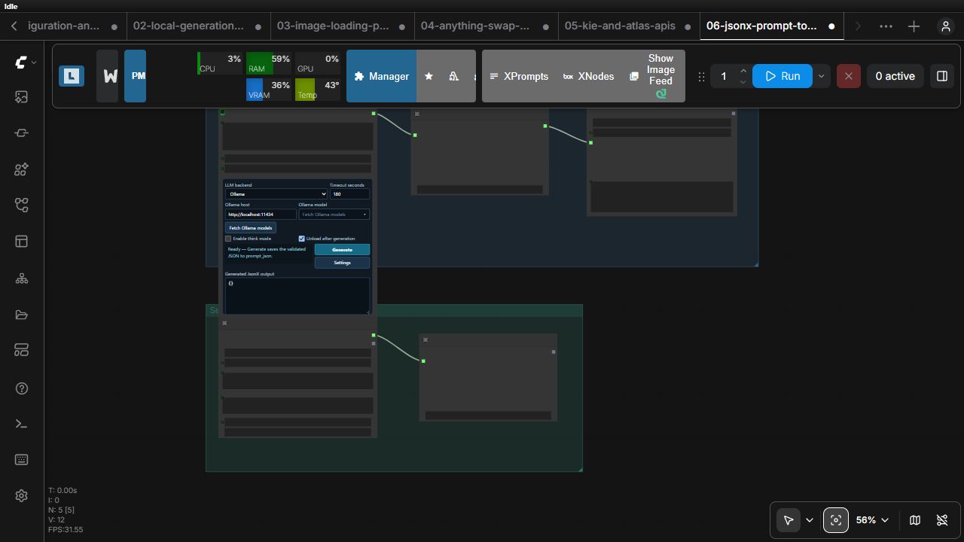
Task: Click the Run button
Action: click(782, 76)
